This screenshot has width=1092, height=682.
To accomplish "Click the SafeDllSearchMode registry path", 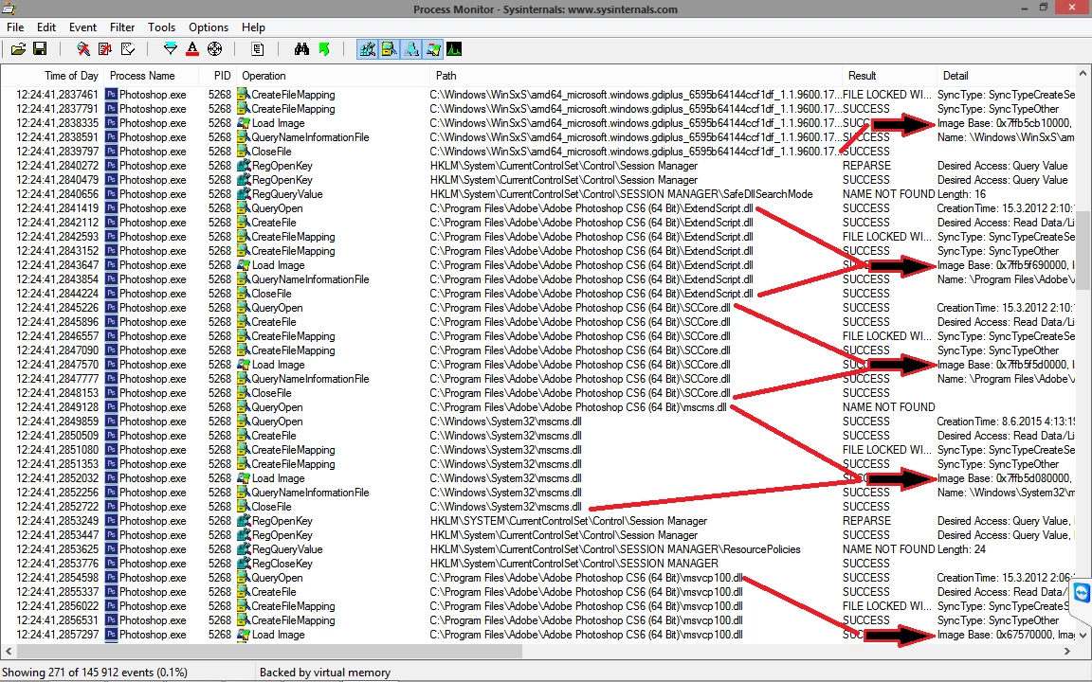I will pos(621,194).
